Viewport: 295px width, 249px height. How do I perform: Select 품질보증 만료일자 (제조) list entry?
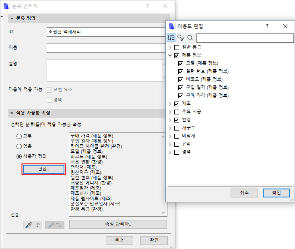coord(95,204)
